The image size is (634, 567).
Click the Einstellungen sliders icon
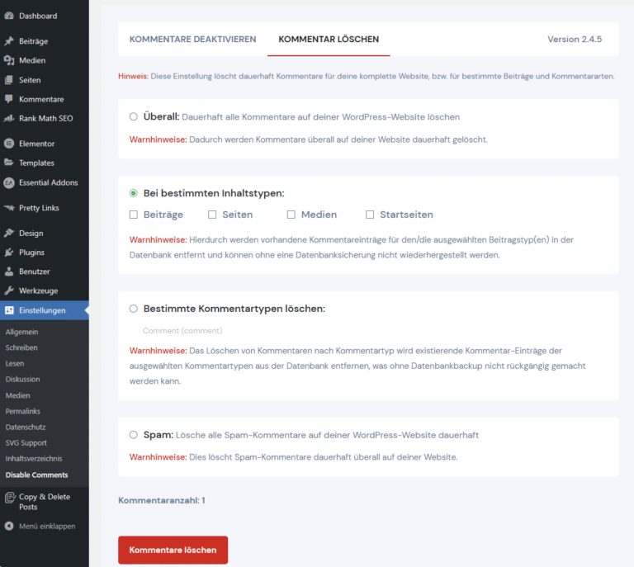pyautogui.click(x=9, y=310)
